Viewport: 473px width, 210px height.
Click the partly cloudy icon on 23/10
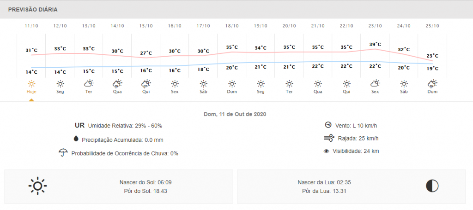tap(375, 84)
